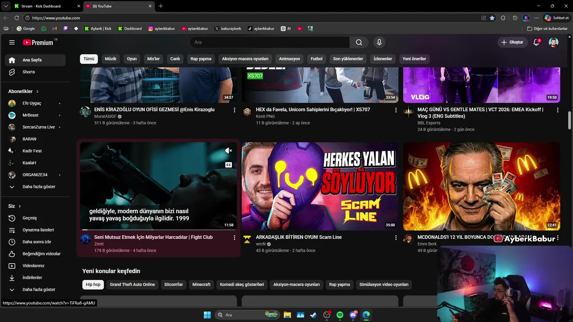
Task: Click the Oluştur create button
Action: click(512, 42)
